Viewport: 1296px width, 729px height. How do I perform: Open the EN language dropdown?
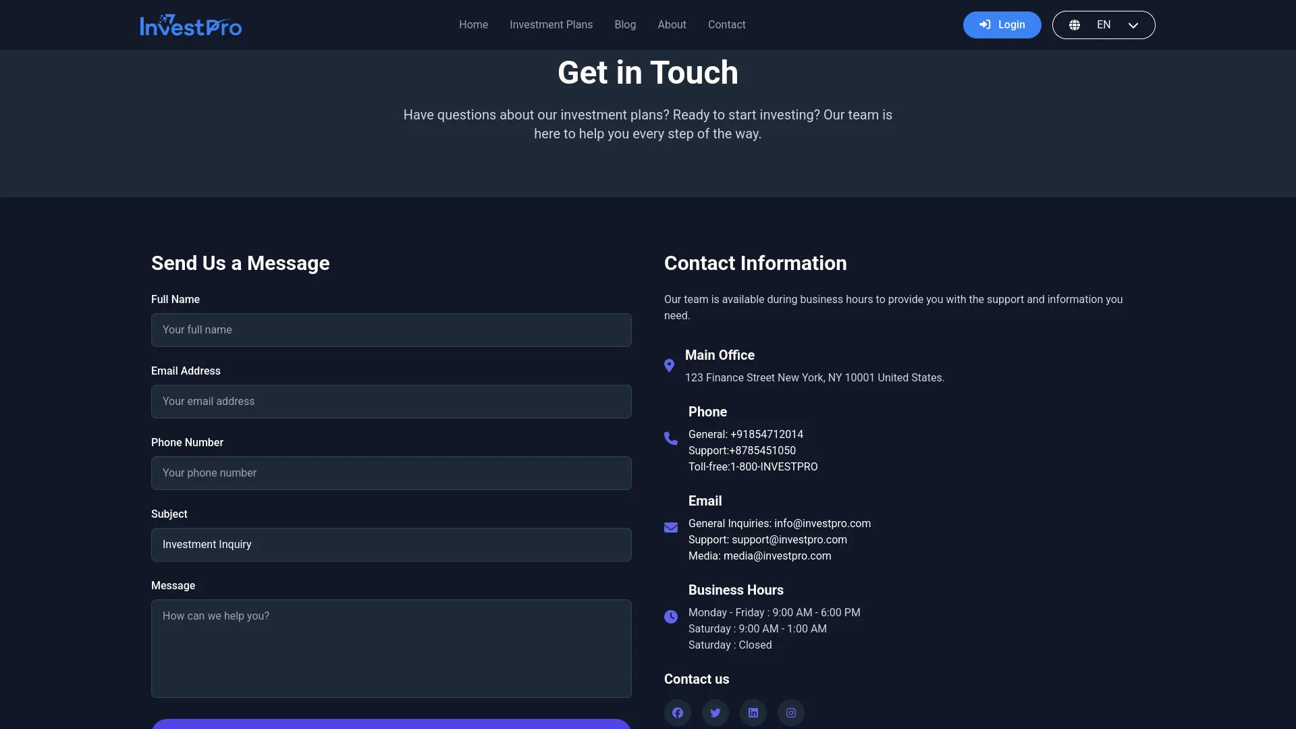(1103, 25)
